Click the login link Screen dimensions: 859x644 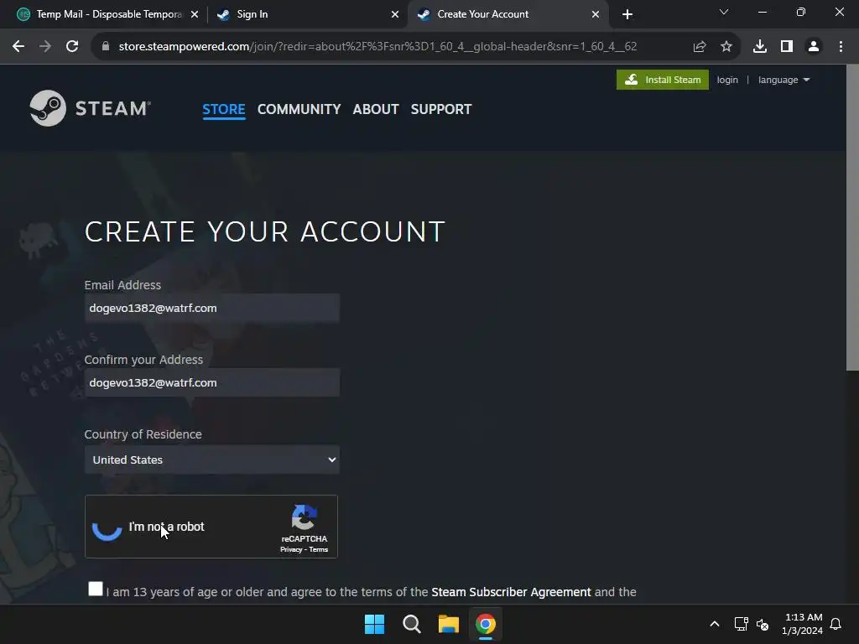727,80
